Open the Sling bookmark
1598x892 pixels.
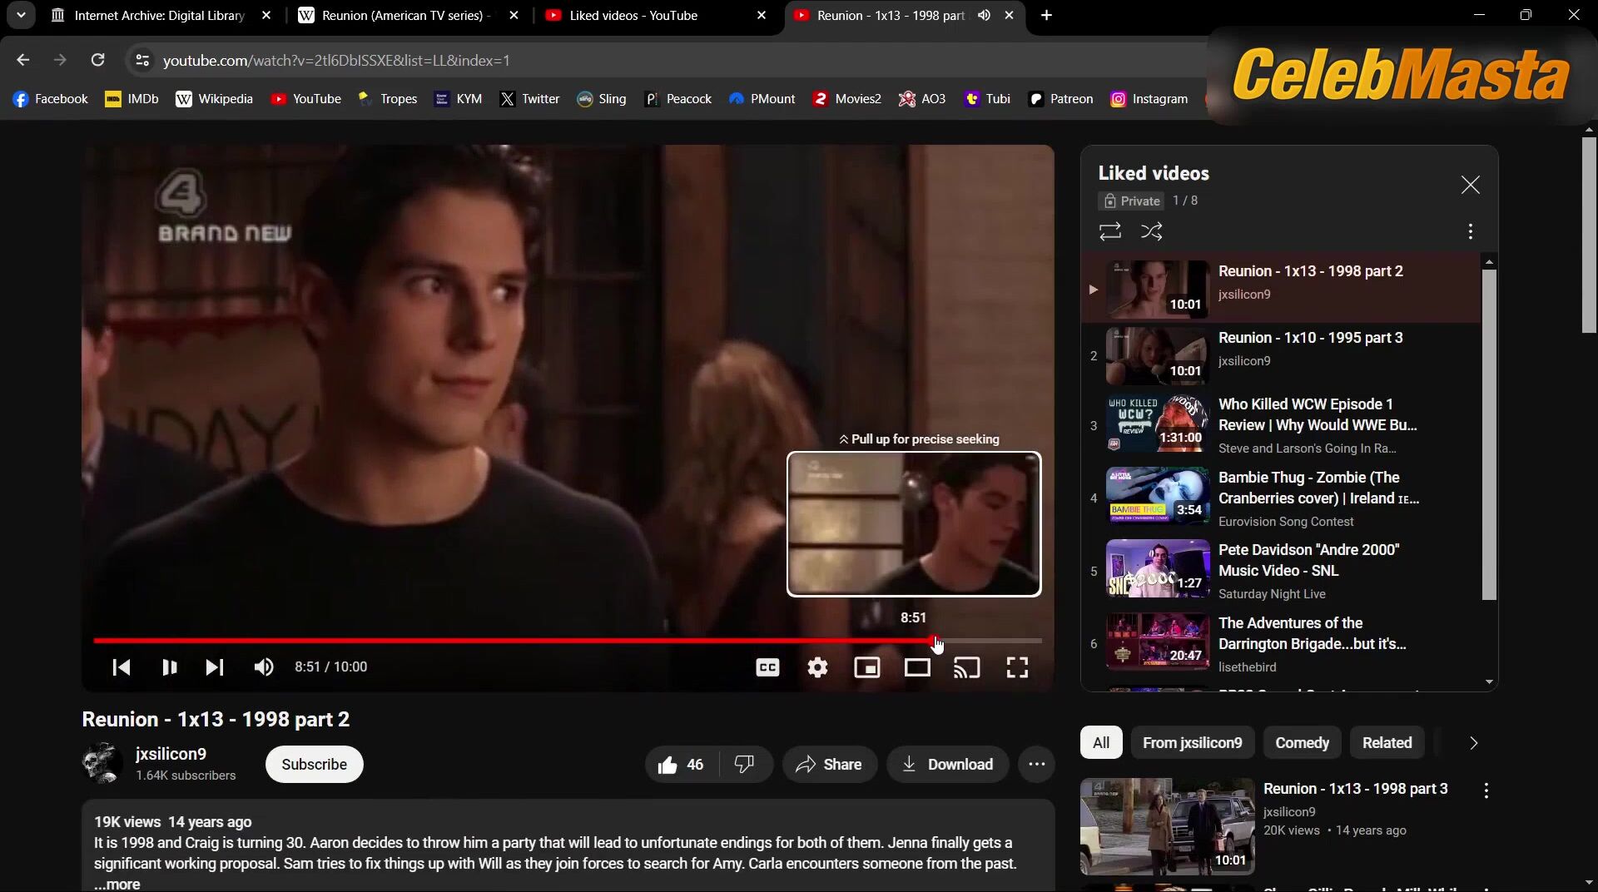click(x=601, y=99)
